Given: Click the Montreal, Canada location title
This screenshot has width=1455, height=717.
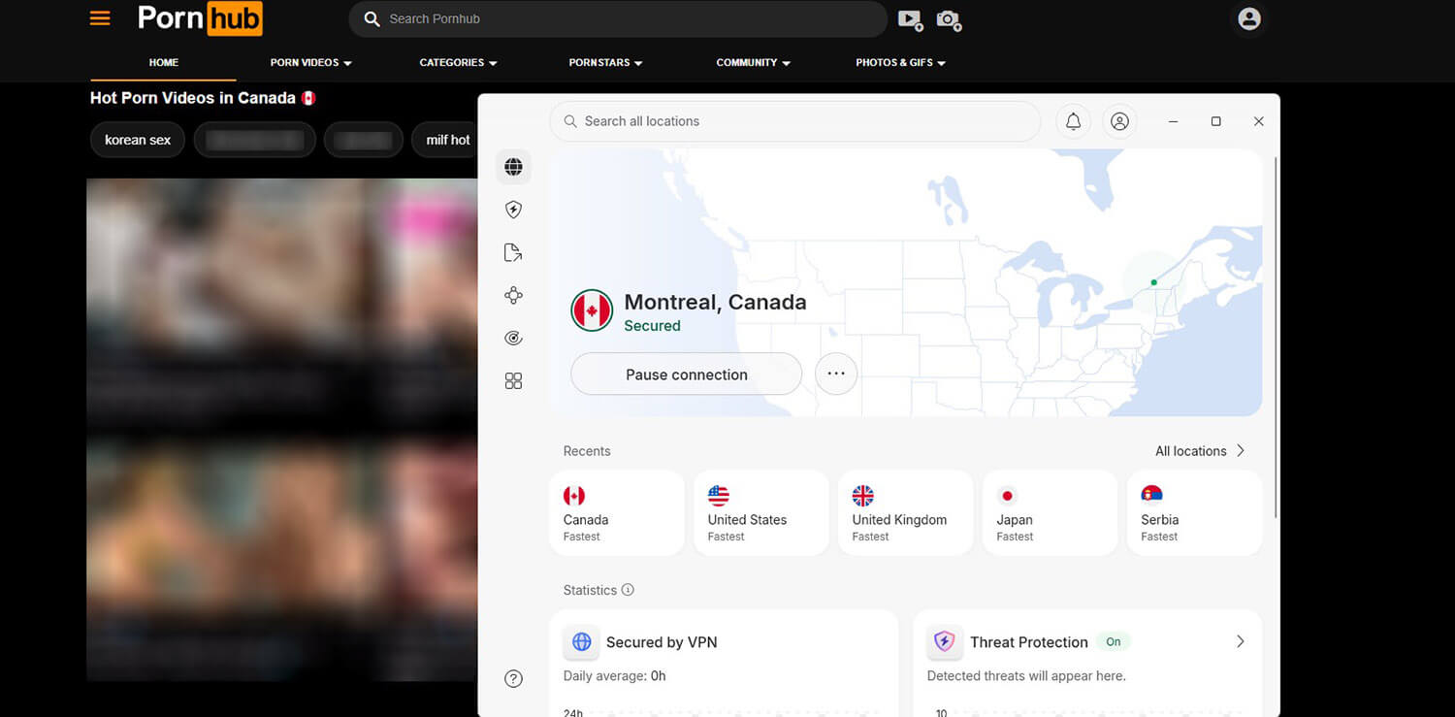Looking at the screenshot, I should (715, 302).
